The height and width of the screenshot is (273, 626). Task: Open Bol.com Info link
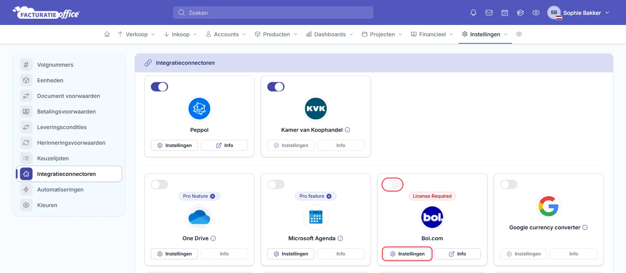pyautogui.click(x=457, y=254)
